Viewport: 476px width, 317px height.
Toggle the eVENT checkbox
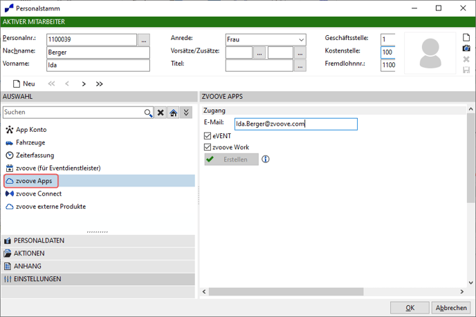[208, 136]
